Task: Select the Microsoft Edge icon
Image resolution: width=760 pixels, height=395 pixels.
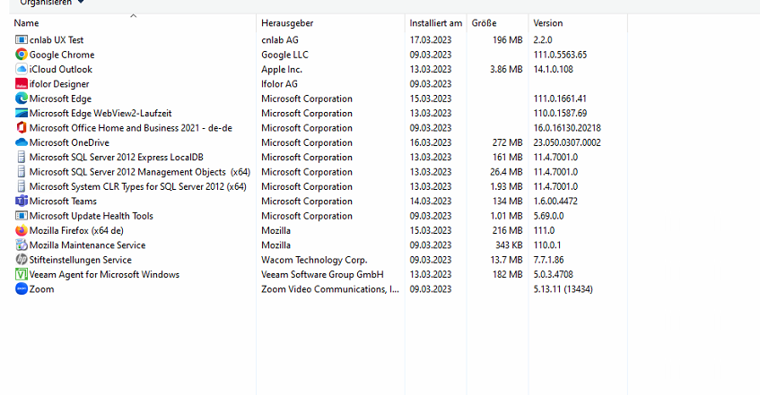Action: (22, 99)
